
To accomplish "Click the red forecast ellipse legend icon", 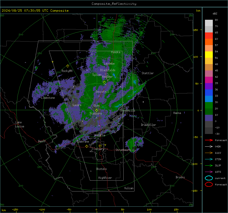I will (x=209, y=184).
